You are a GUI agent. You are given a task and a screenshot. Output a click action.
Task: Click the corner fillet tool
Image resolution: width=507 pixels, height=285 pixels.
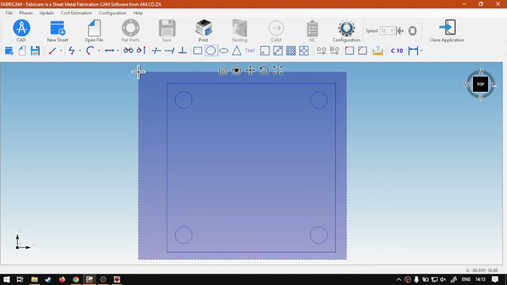[349, 51]
